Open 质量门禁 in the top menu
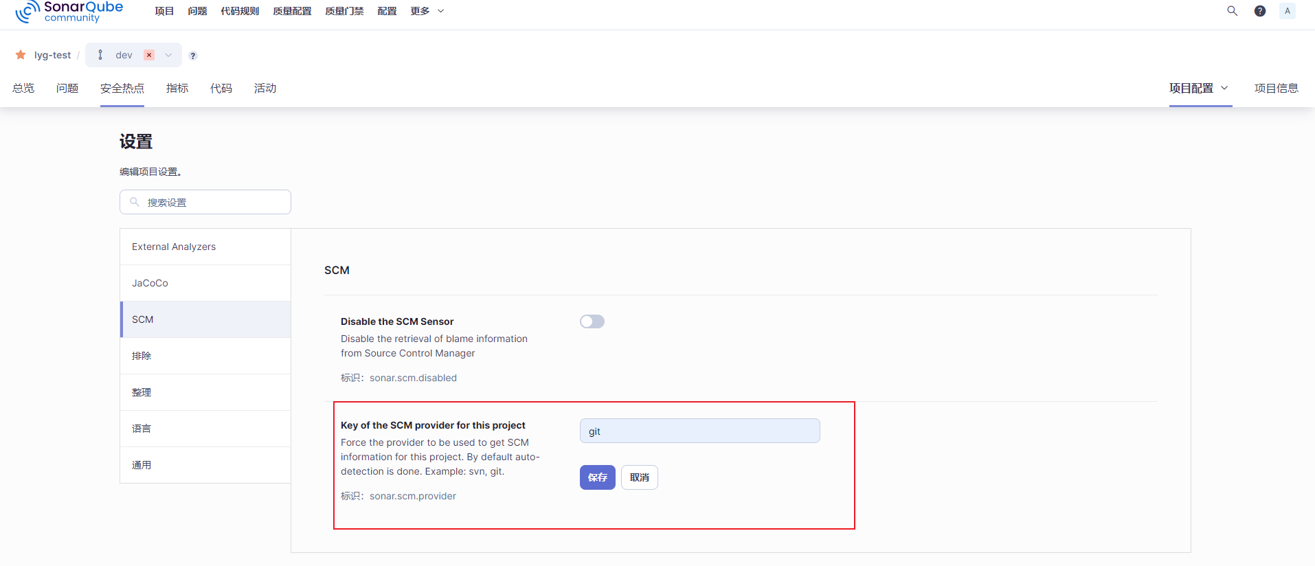 344,11
